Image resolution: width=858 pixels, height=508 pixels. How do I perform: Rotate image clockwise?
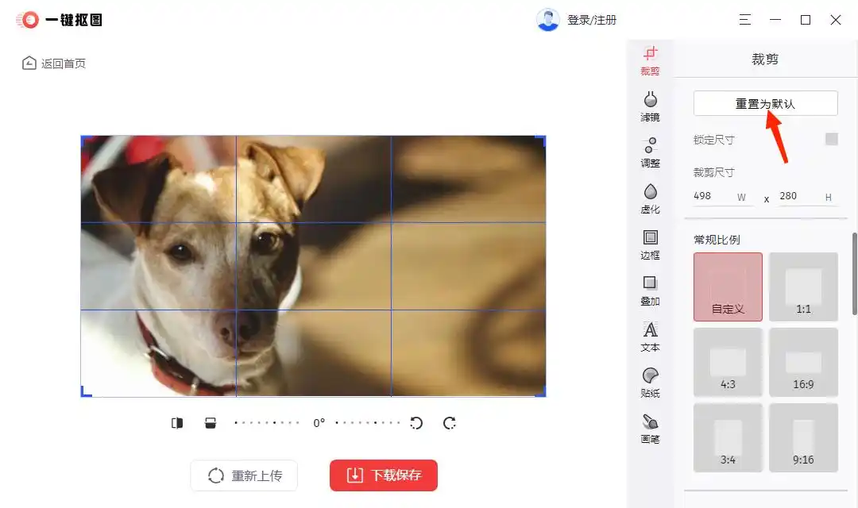point(450,423)
